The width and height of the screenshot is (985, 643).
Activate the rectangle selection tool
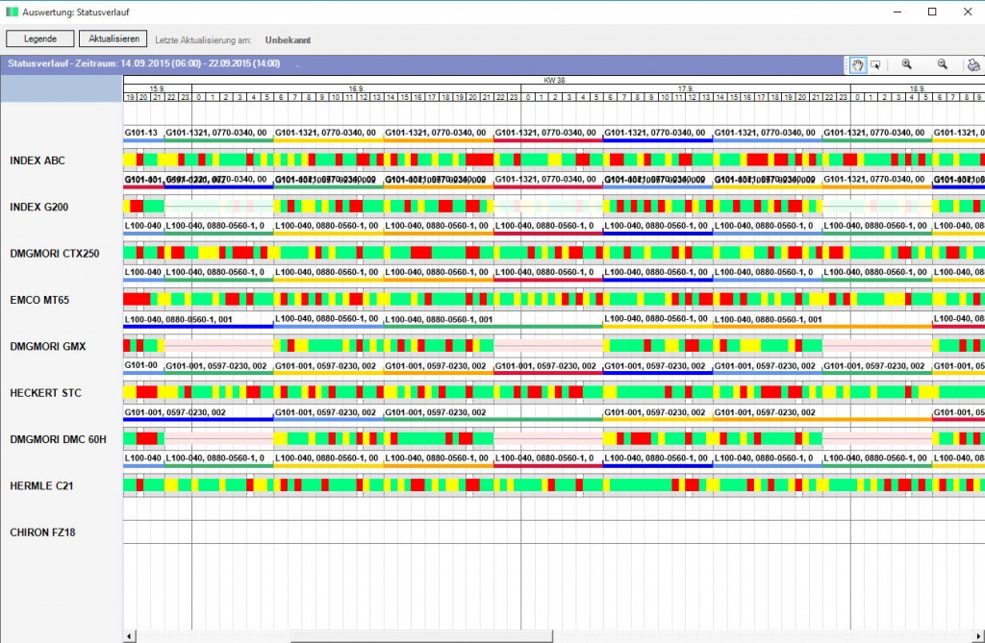(x=875, y=64)
